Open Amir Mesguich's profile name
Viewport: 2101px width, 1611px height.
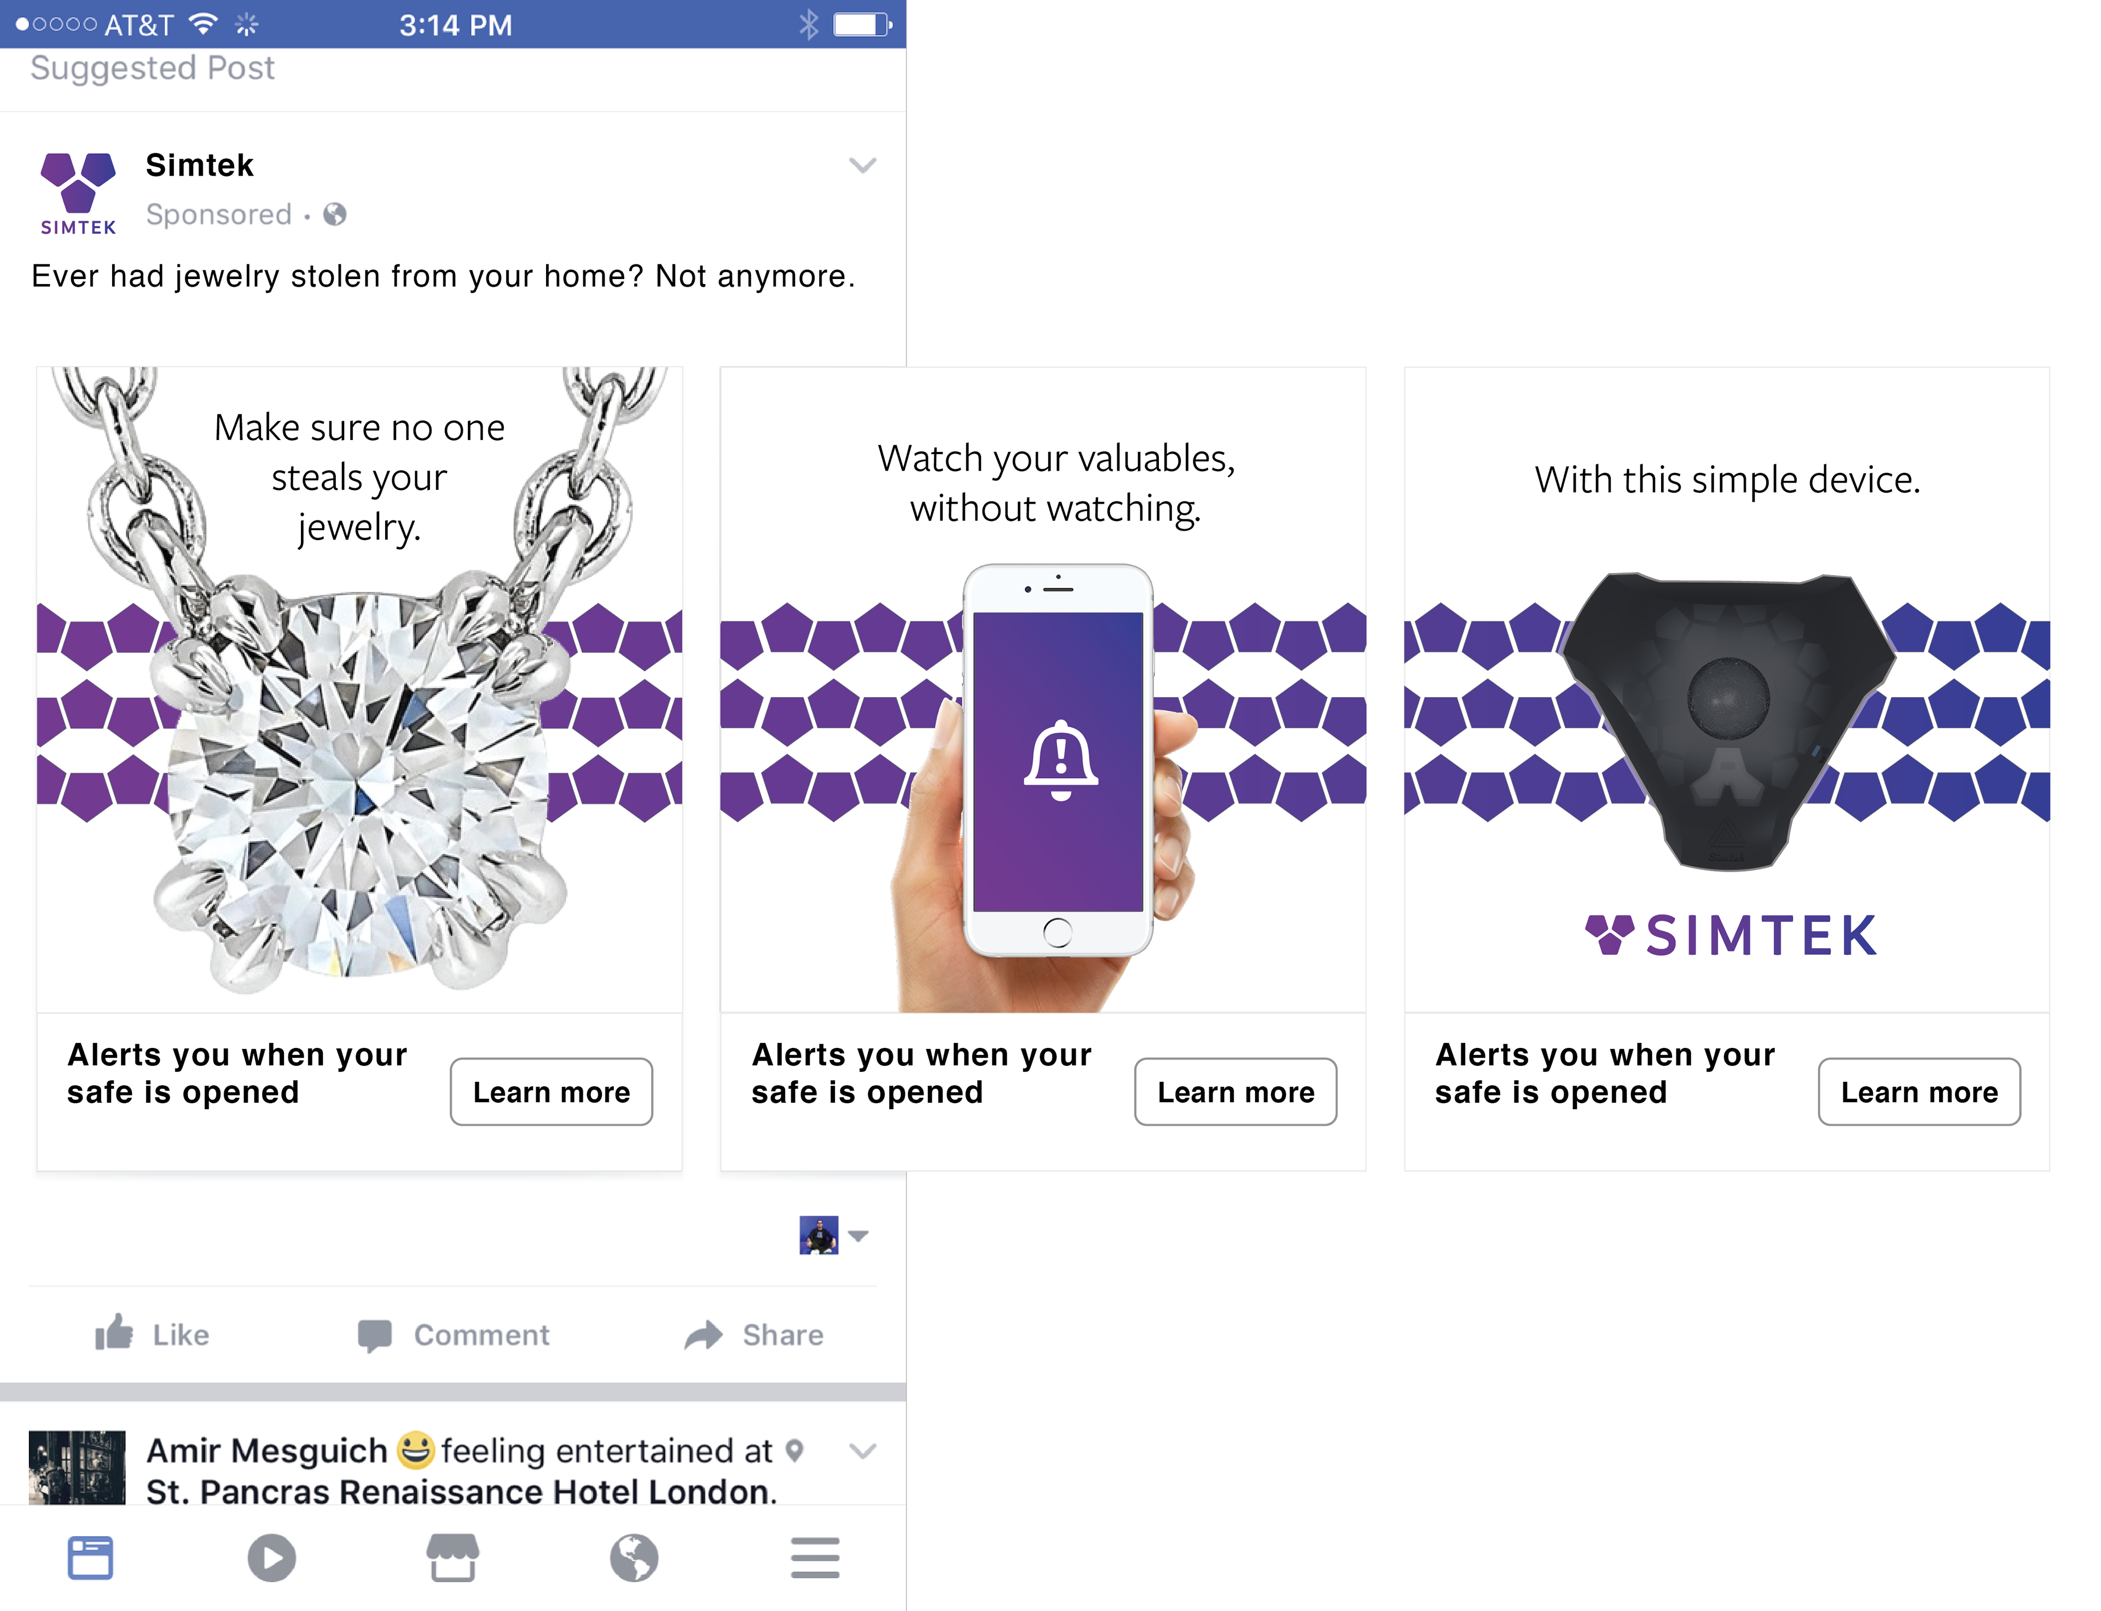click(266, 1450)
